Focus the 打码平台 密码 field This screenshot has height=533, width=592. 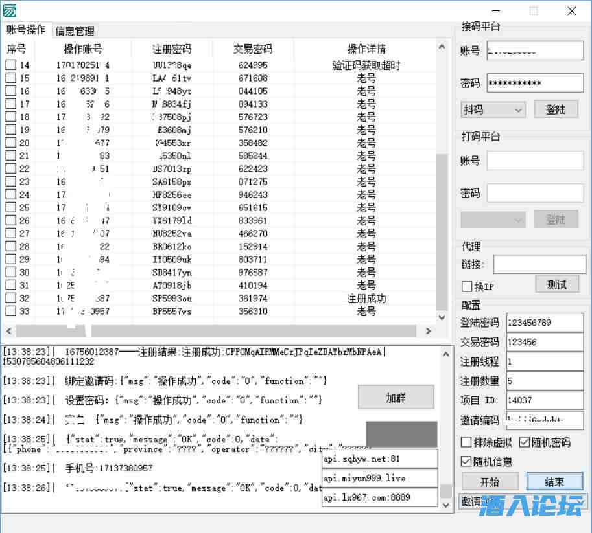tap(535, 193)
